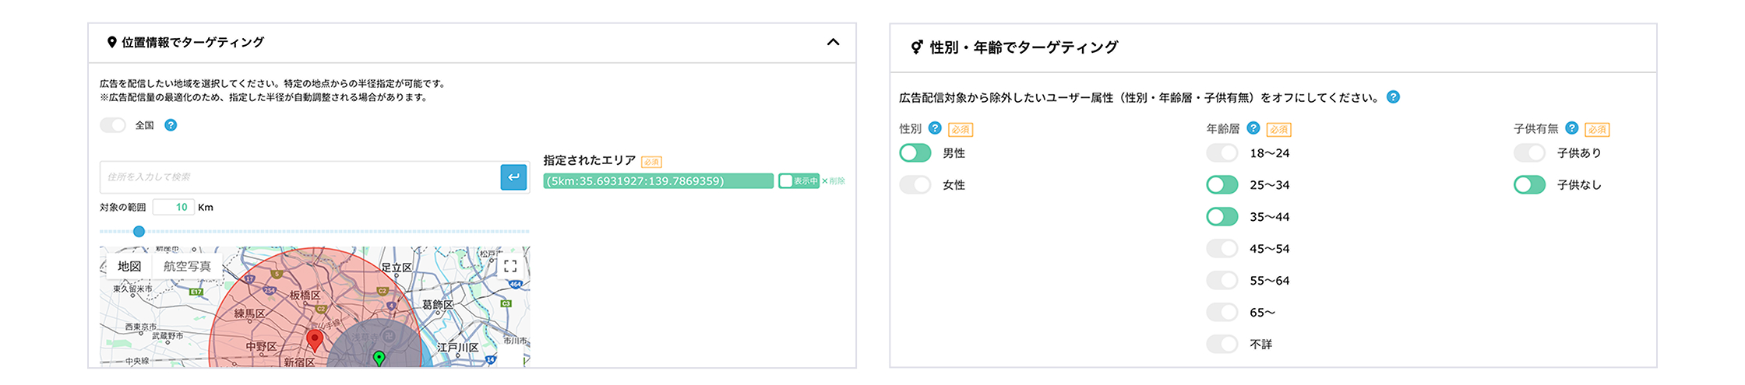Toggle the 表示中 checkbox for the specified area
Screen dimensions: 1745x385
[786, 181]
